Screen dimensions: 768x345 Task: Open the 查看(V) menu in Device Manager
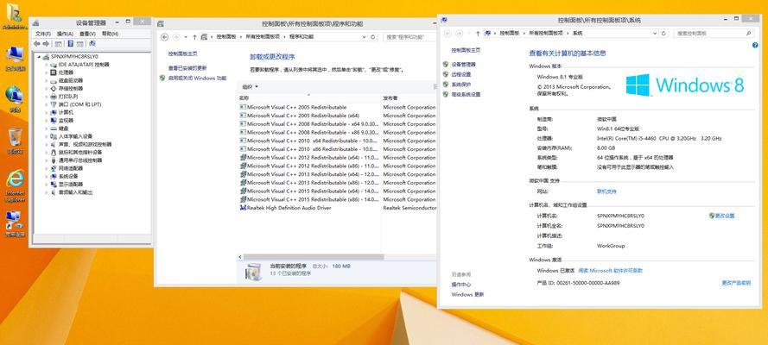pos(87,34)
